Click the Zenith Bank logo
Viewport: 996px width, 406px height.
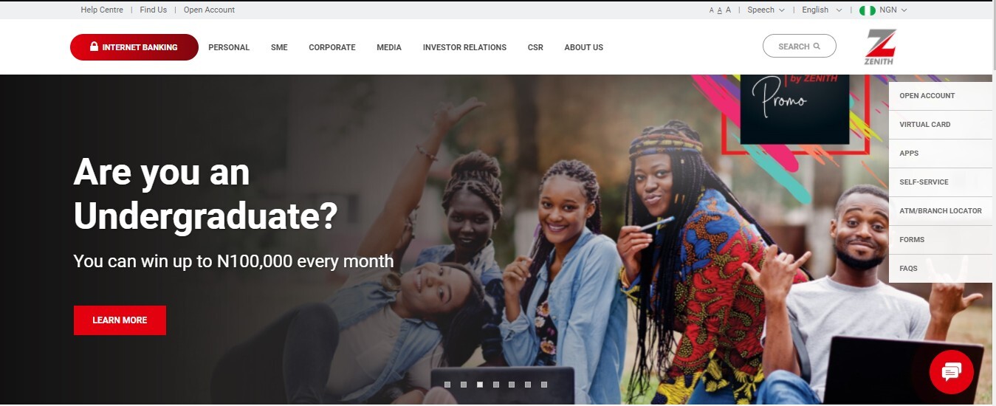879,47
